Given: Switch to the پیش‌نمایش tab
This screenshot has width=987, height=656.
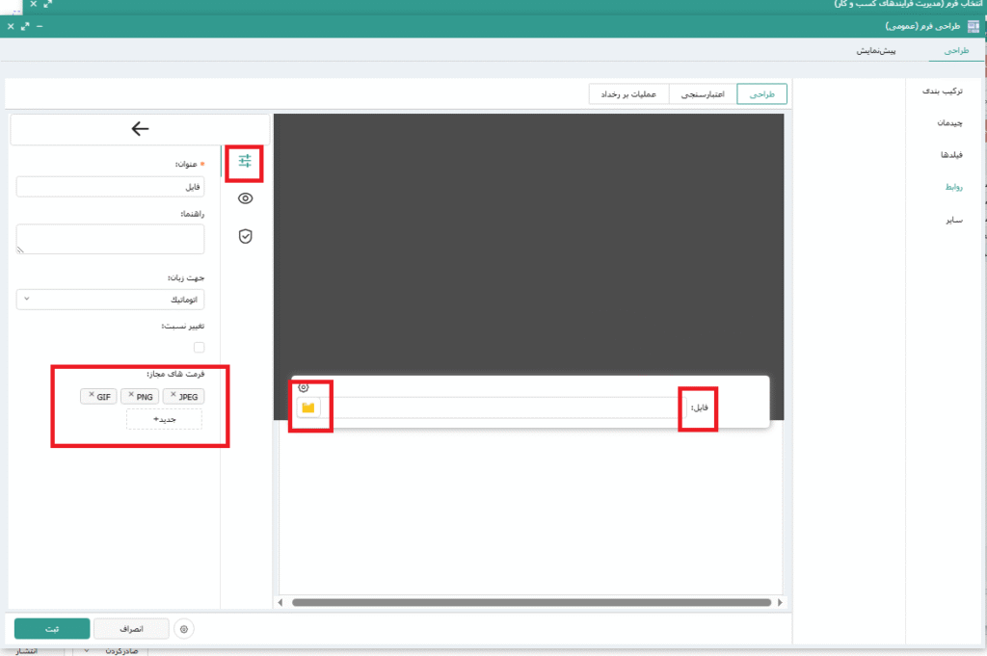Looking at the screenshot, I should tap(876, 50).
